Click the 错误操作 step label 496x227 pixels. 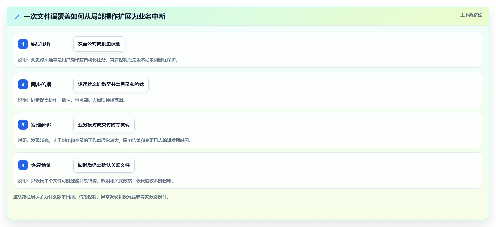pyautogui.click(x=41, y=44)
